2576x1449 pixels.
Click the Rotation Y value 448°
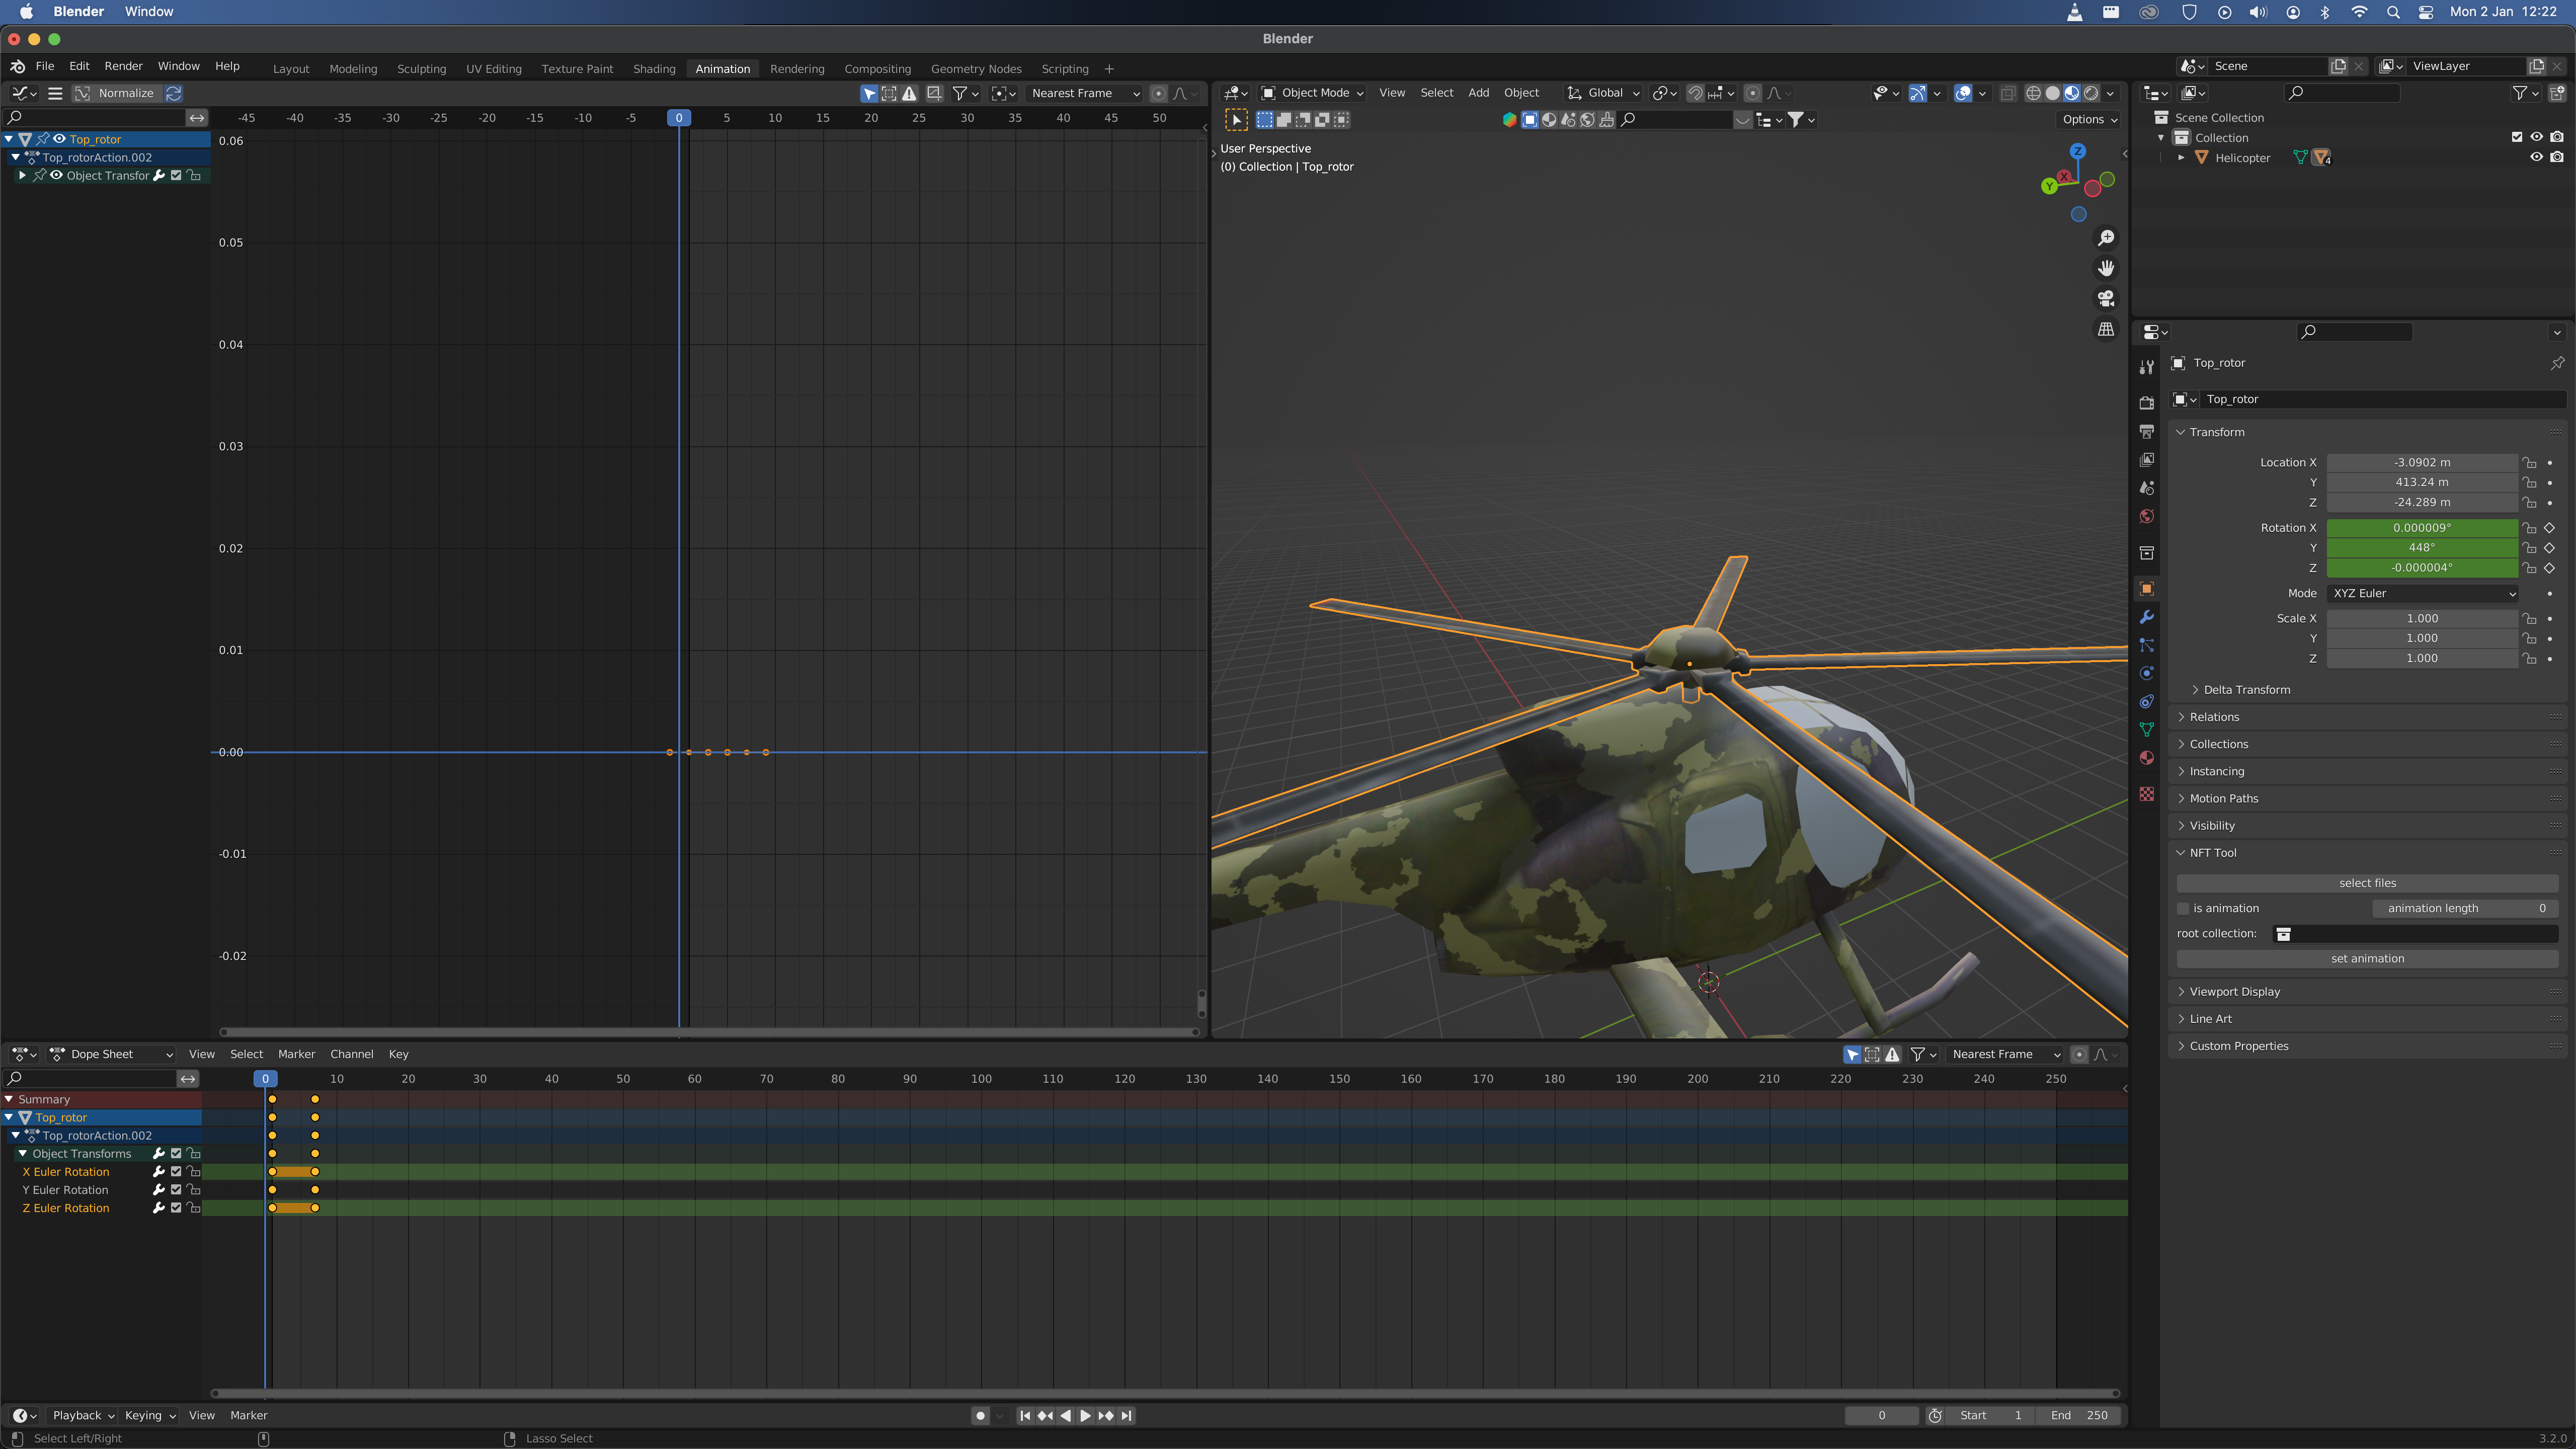click(2421, 548)
